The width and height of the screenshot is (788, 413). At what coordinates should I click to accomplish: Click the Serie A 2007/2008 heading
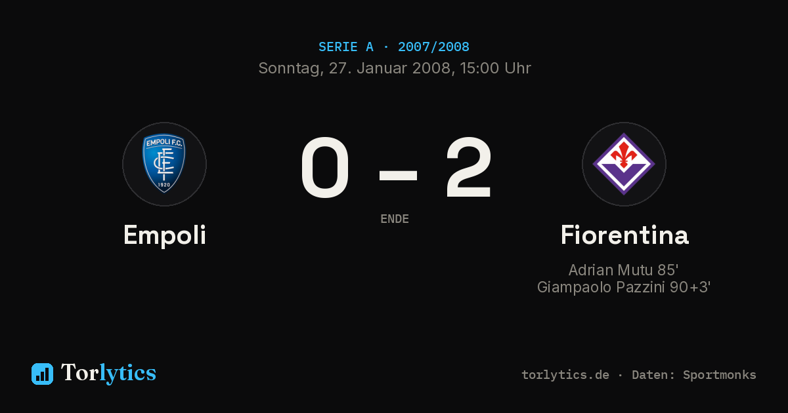[x=394, y=47]
